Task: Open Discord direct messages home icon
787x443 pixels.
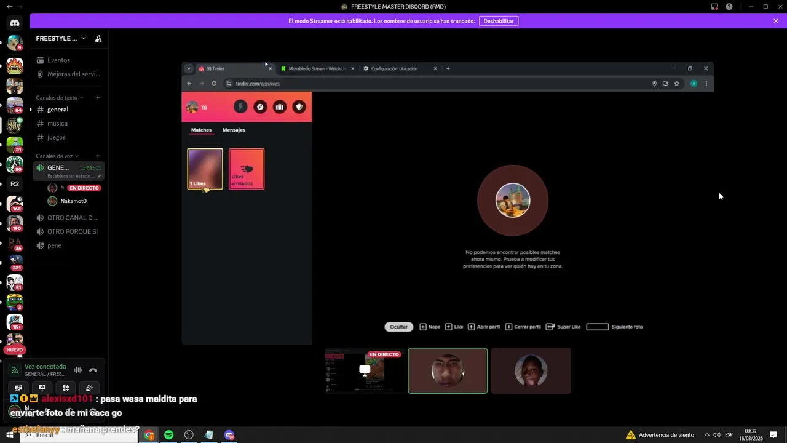Action: pos(15,23)
